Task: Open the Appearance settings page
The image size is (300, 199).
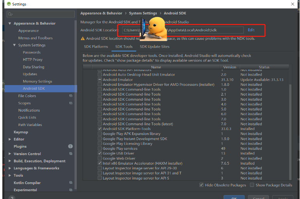Action: click(x=28, y=30)
